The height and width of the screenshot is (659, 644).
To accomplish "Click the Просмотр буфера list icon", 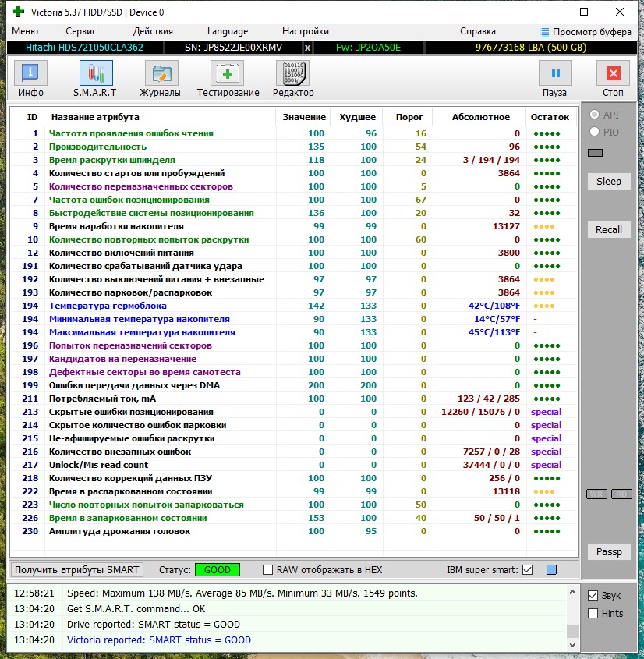I will pos(544,32).
